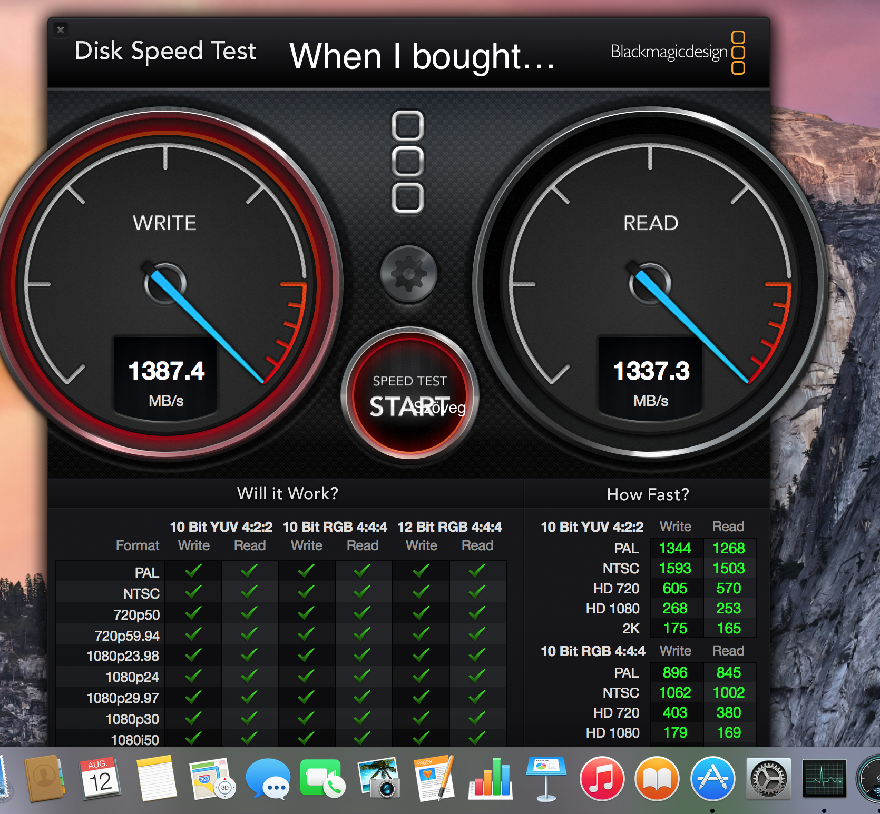Select the 1080p23.98 format row label

(123, 656)
